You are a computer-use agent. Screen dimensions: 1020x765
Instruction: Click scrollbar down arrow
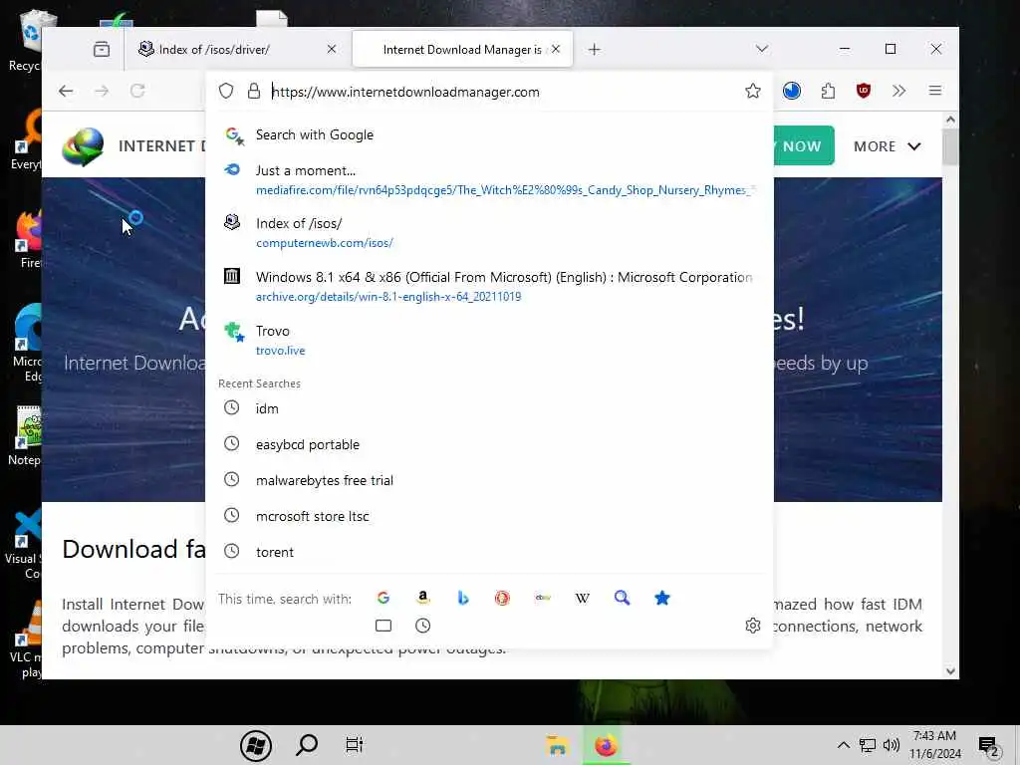click(x=950, y=671)
